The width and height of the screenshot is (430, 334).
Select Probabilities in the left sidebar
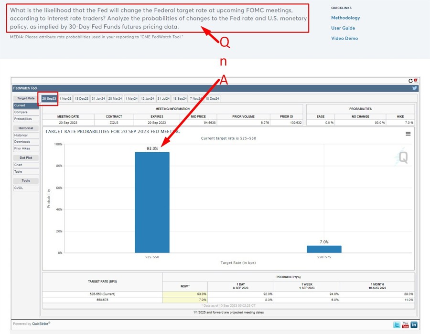pyautogui.click(x=23, y=119)
